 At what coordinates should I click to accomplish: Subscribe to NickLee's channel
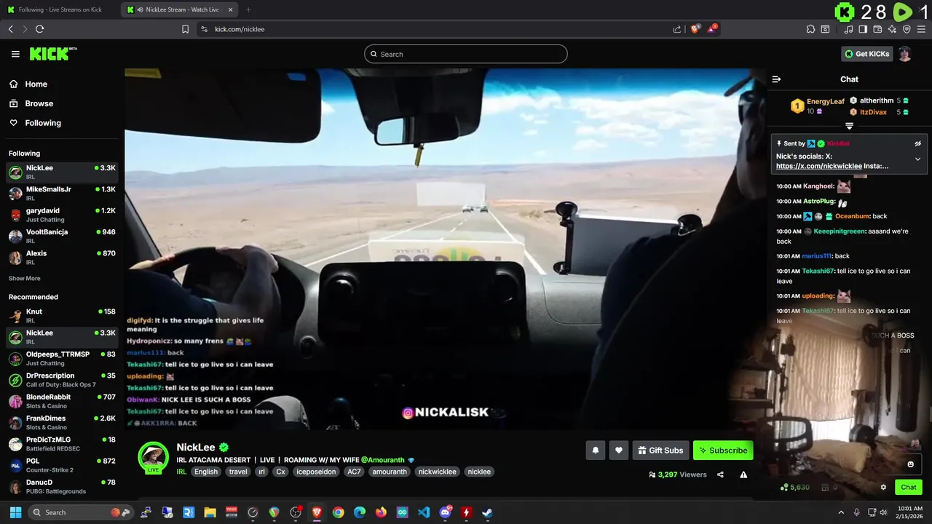[x=723, y=450]
